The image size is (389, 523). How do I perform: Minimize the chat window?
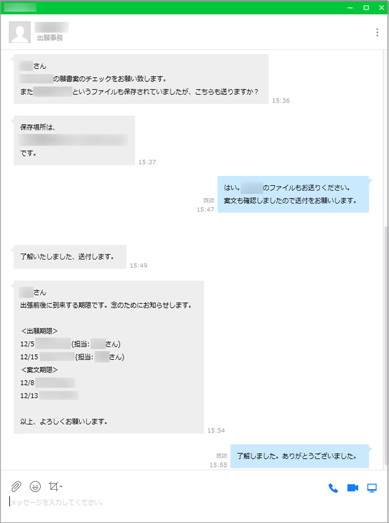pos(350,7)
